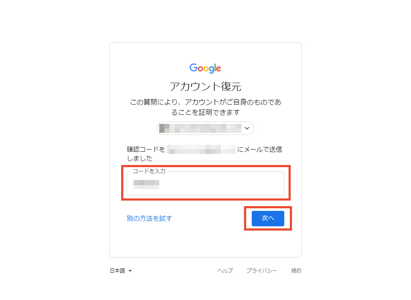The width and height of the screenshot is (411, 300).
Task: Click the アカウント復元 heading
Action: pyautogui.click(x=205, y=86)
